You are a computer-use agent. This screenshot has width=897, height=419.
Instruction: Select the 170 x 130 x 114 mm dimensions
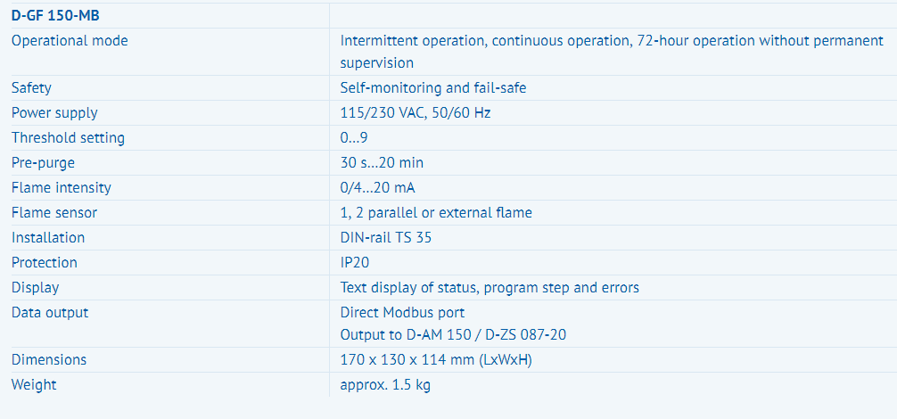tap(436, 360)
